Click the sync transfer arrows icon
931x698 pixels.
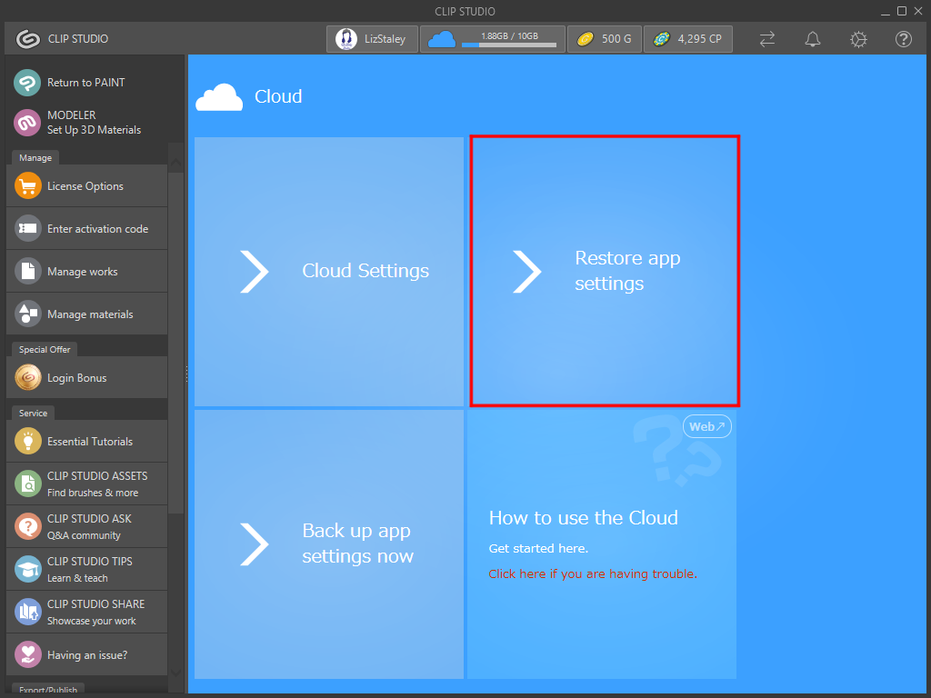click(x=767, y=39)
